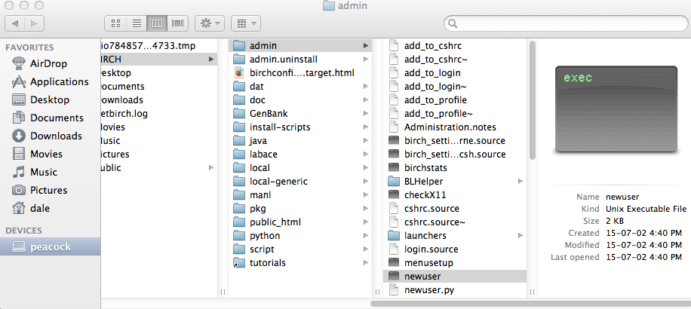Select dale home folder in sidebar
Screen dimensions: 691x309
click(40, 208)
